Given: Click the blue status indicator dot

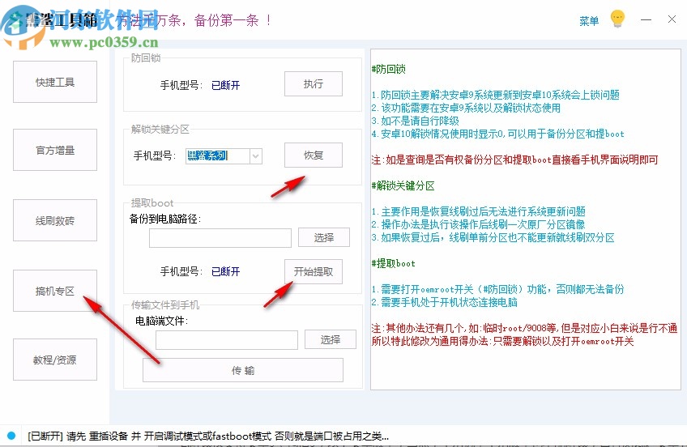Looking at the screenshot, I should pos(11,436).
